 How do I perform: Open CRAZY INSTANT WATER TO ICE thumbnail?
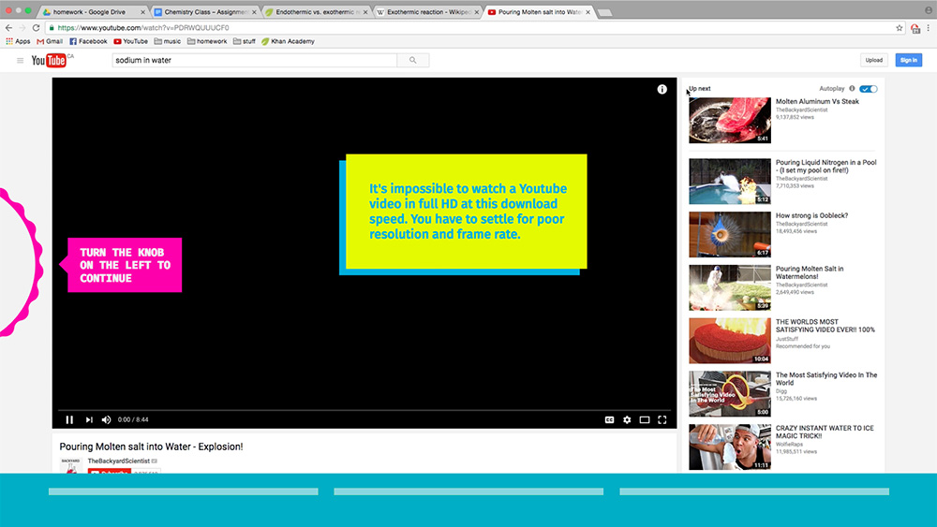pos(730,447)
